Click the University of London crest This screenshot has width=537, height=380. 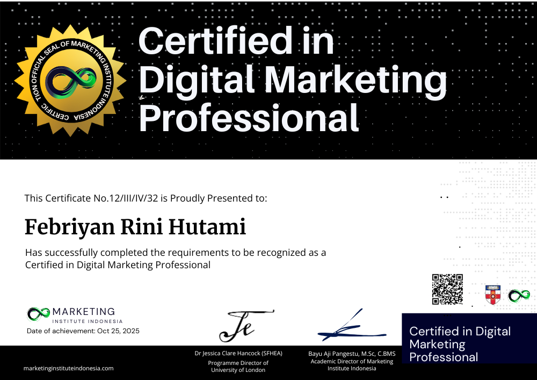tap(492, 295)
